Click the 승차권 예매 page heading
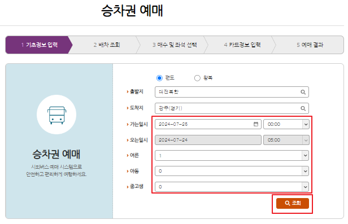 pyautogui.click(x=132, y=11)
